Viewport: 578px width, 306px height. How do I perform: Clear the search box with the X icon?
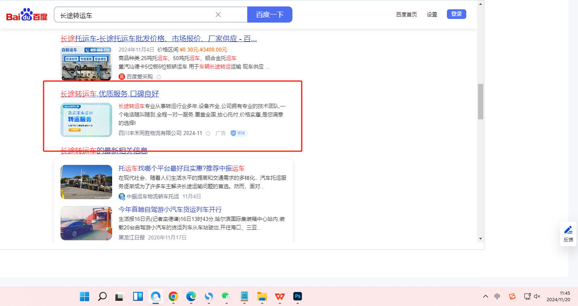218,15
